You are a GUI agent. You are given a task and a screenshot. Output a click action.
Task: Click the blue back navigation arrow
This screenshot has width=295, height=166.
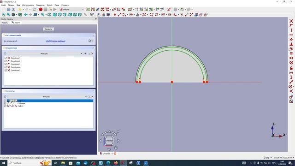coord(26,14)
